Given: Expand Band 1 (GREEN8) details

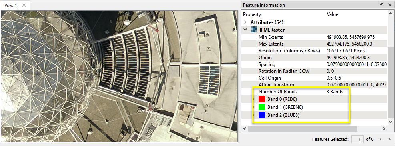Looking at the screenshot, I should tap(254, 107).
